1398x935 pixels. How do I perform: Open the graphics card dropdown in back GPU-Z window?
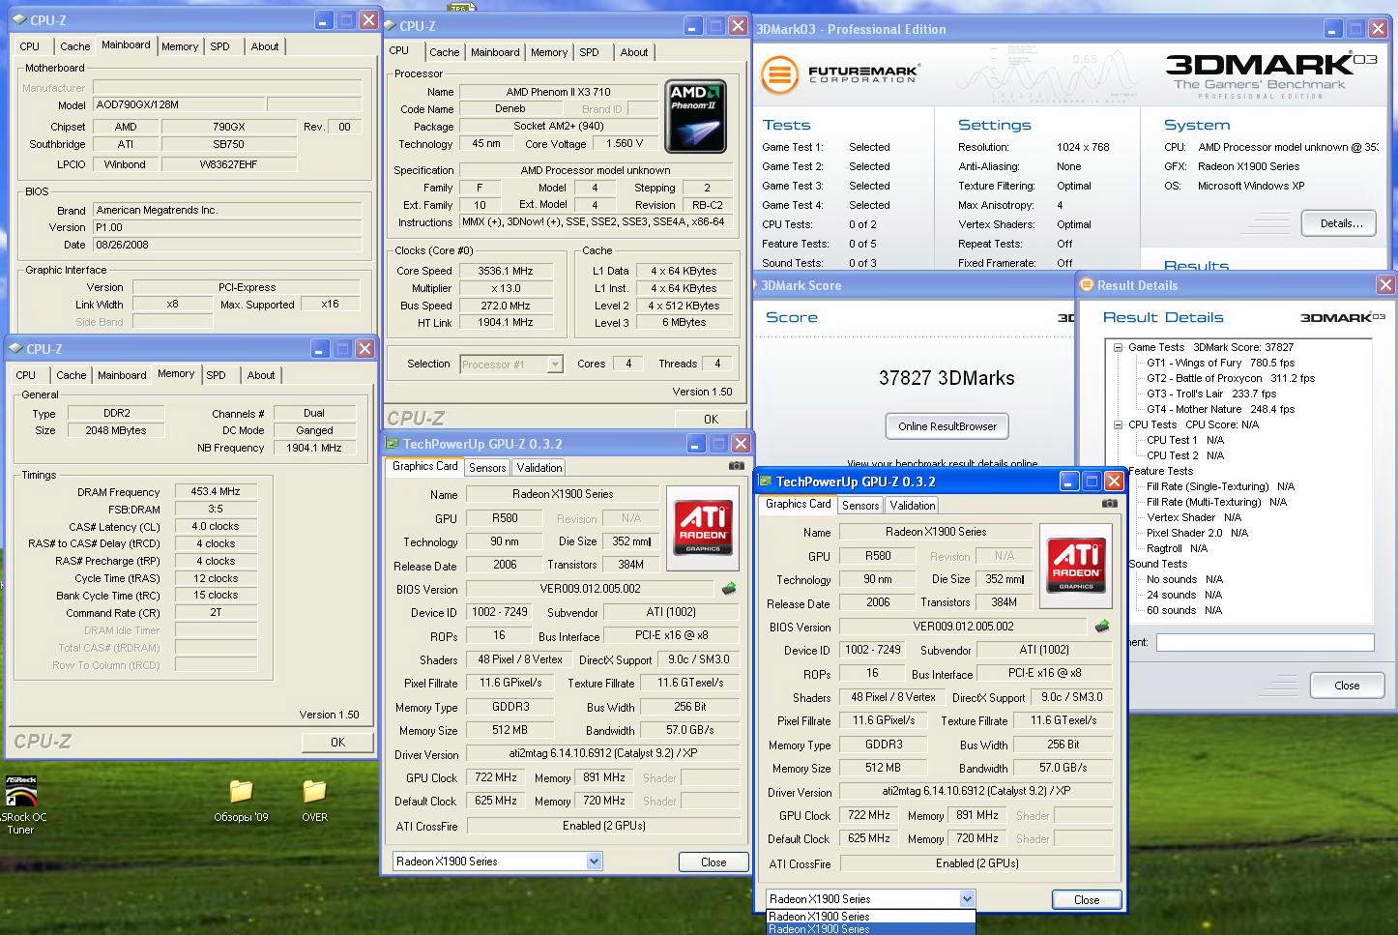coord(594,861)
